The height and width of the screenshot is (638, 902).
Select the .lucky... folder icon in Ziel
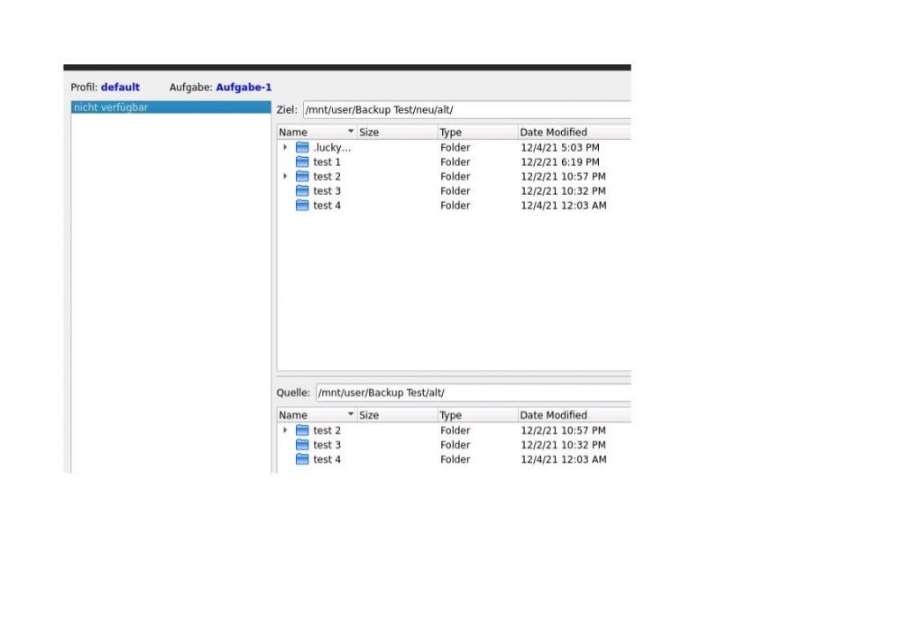pos(302,148)
